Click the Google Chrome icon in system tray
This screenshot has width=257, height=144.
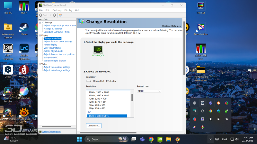point(210,111)
